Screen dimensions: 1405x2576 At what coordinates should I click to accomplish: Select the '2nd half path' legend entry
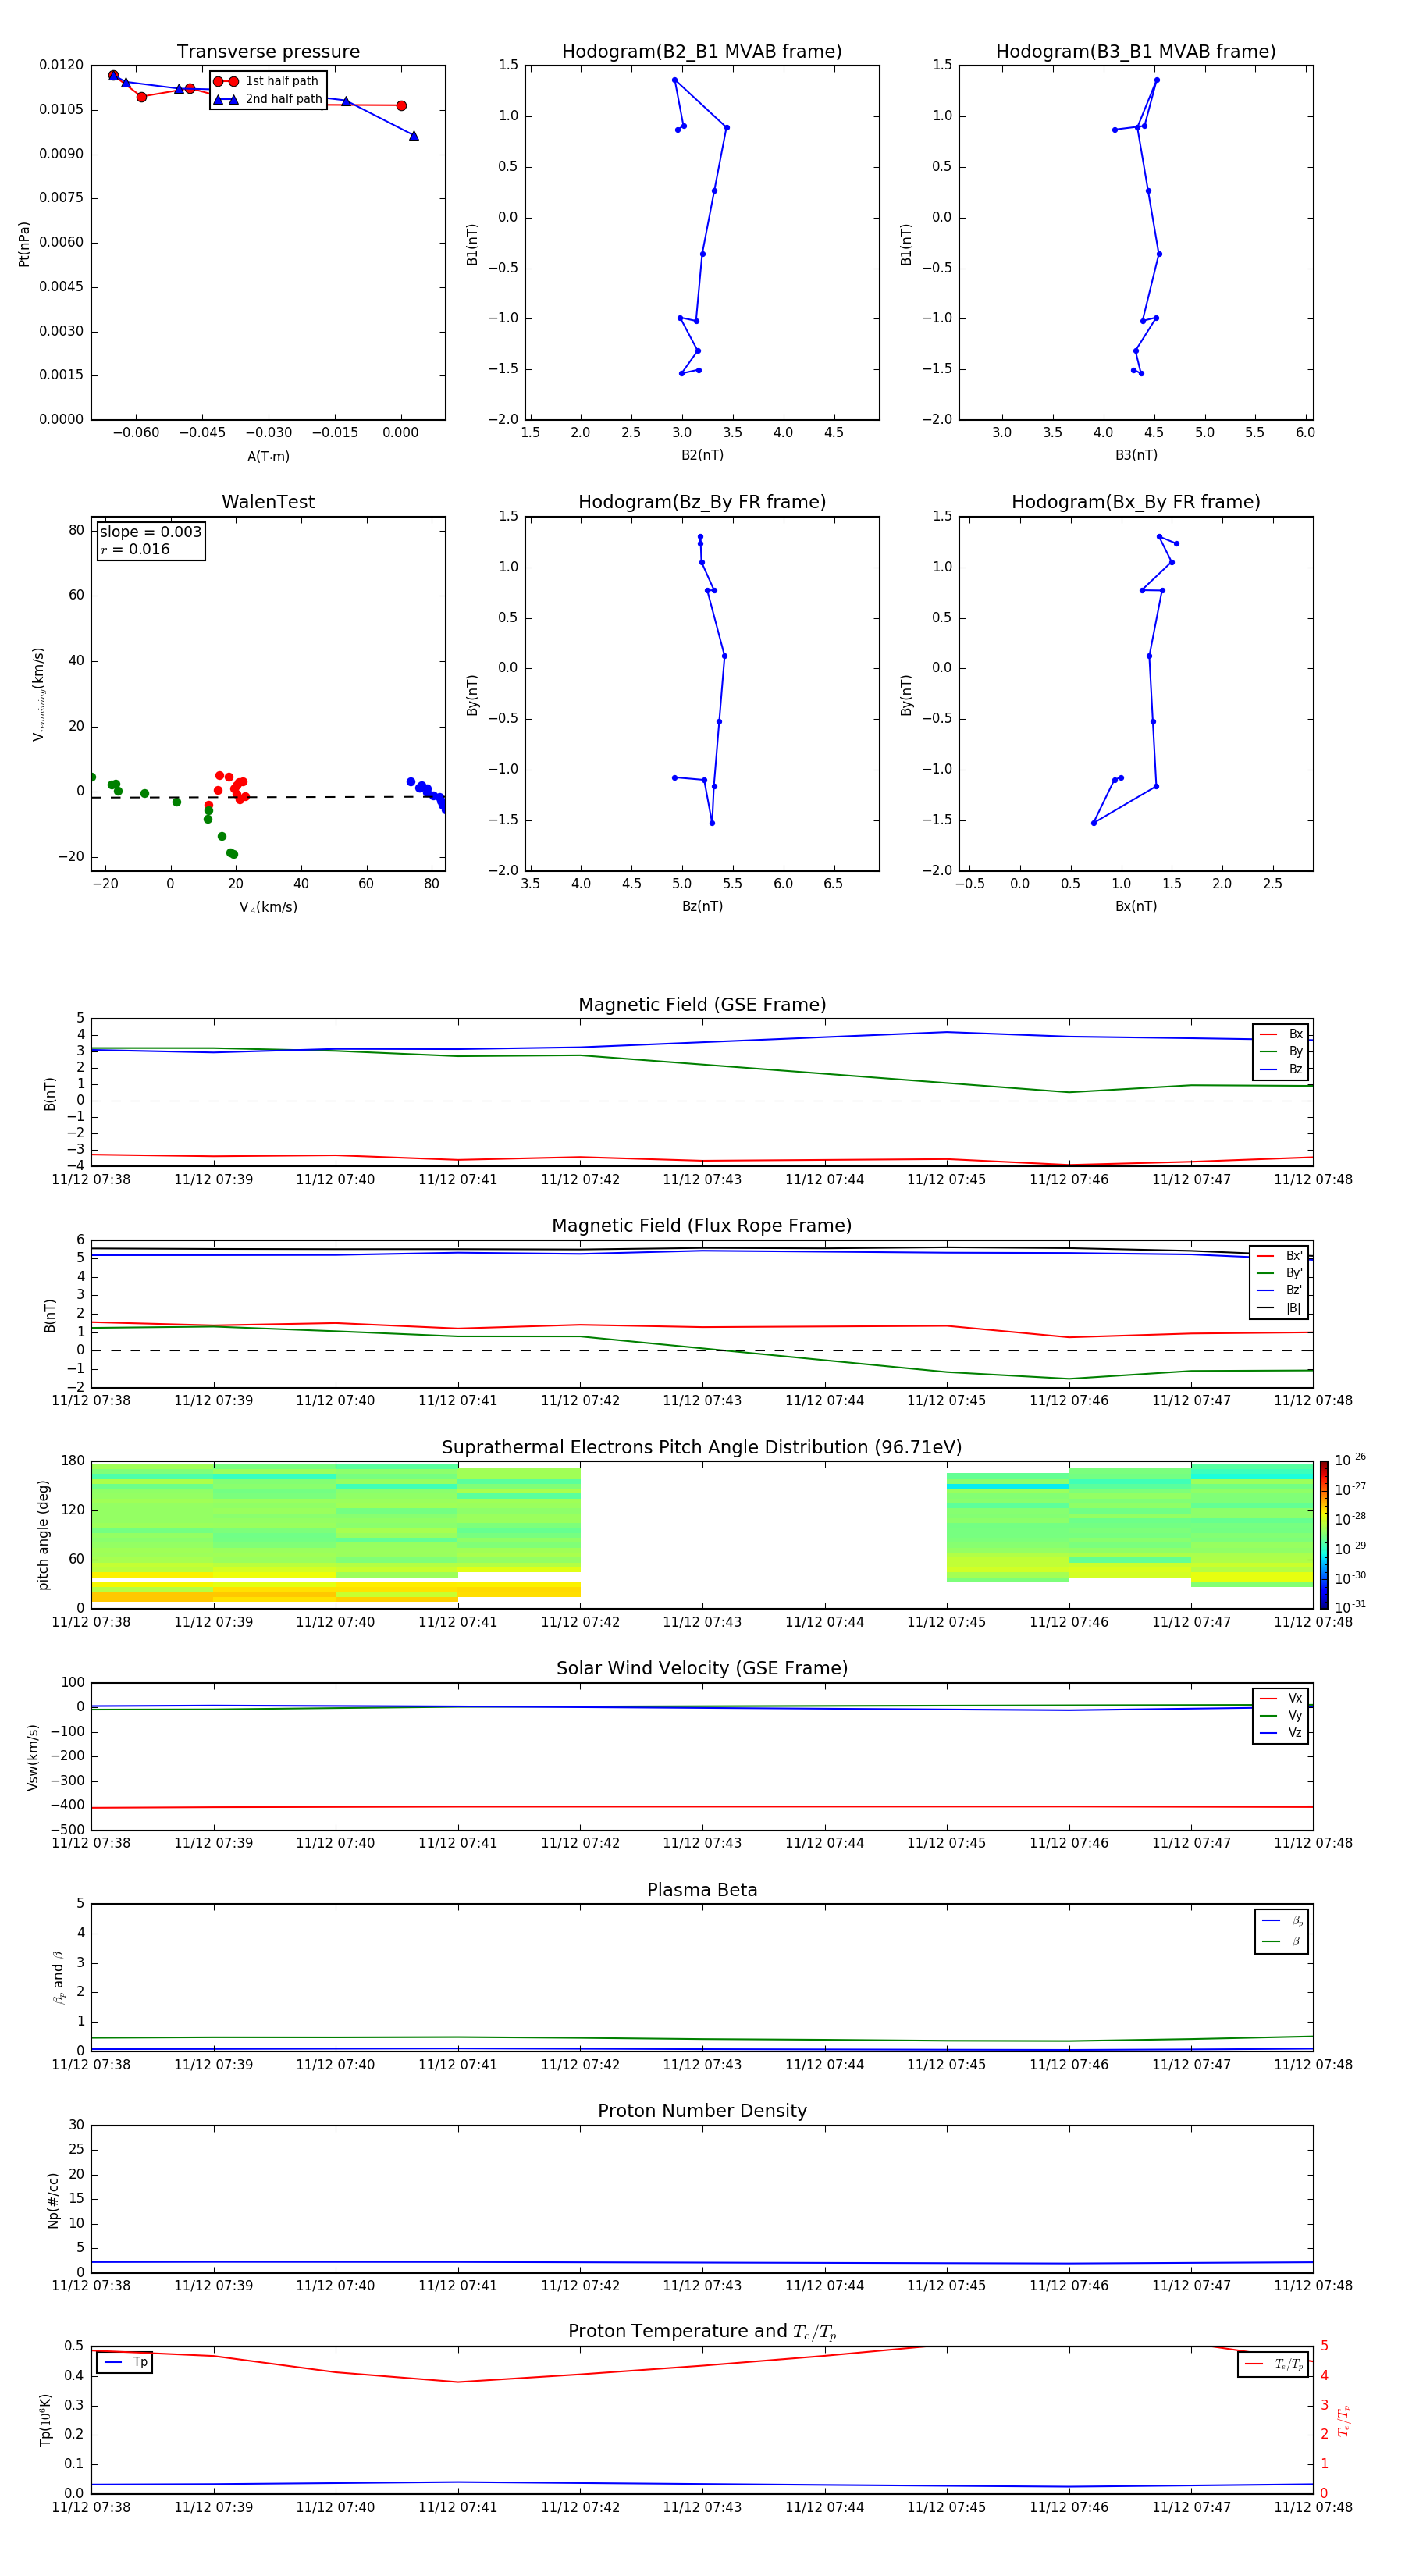268,99
